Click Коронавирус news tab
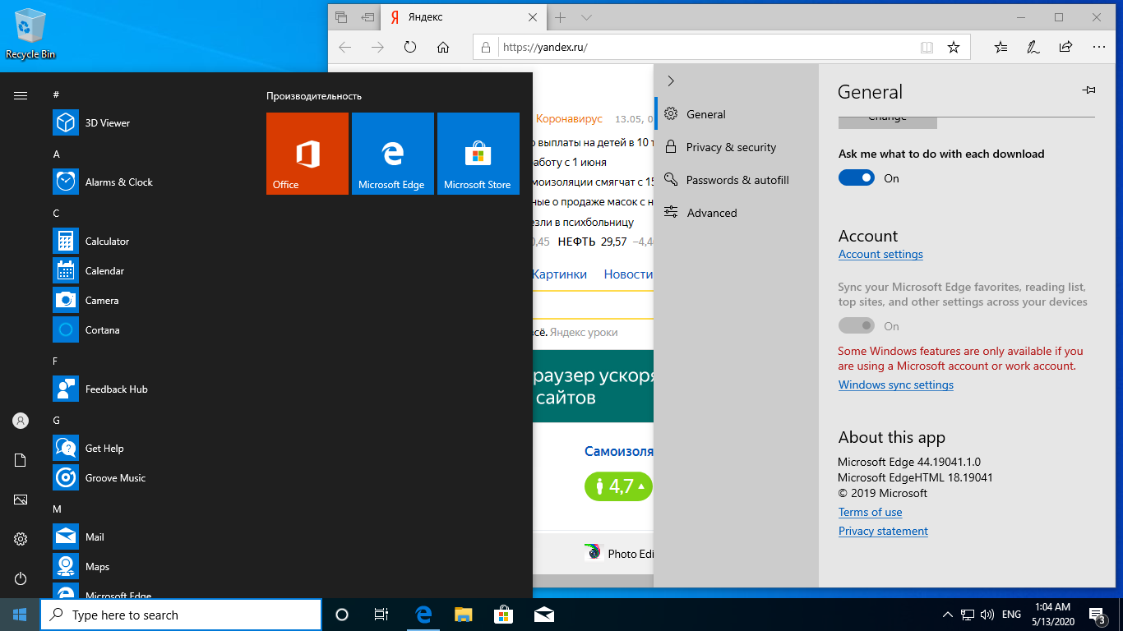1123x631 pixels. pyautogui.click(x=569, y=119)
